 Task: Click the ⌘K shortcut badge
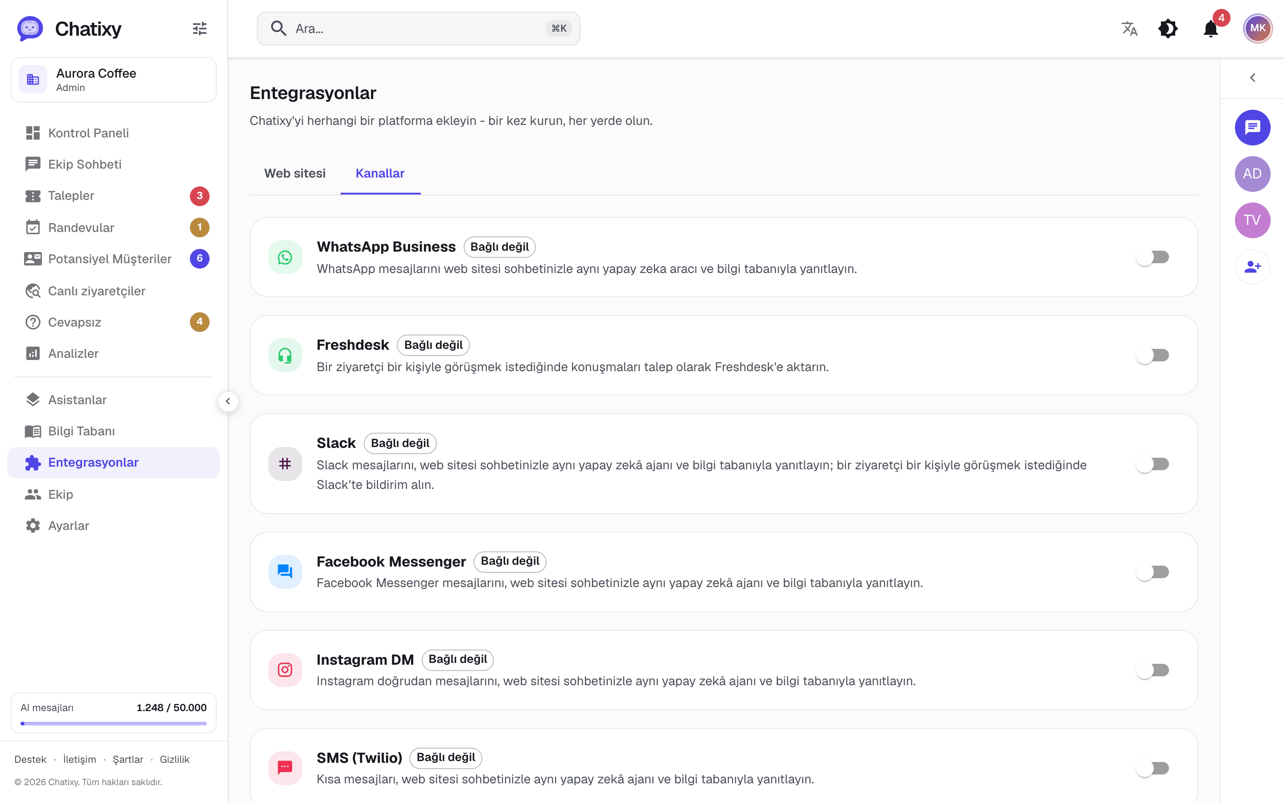[x=559, y=29]
